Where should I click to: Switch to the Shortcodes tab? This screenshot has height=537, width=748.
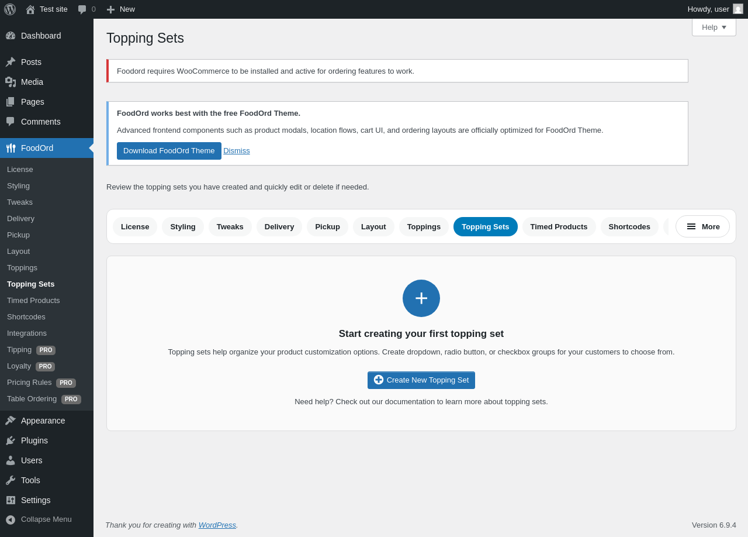click(629, 226)
